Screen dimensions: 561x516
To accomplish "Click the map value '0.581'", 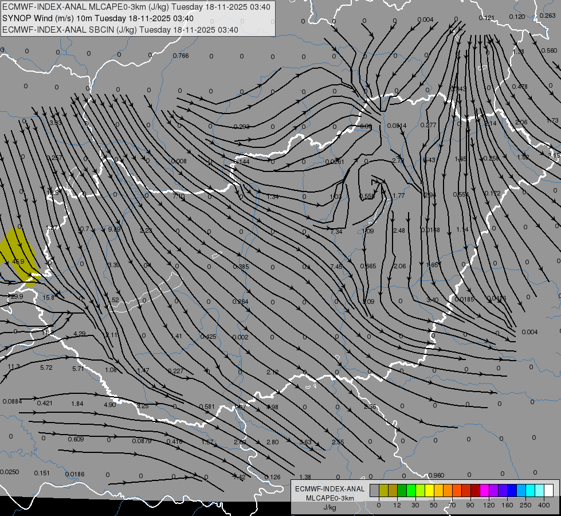I will pyautogui.click(x=207, y=406).
